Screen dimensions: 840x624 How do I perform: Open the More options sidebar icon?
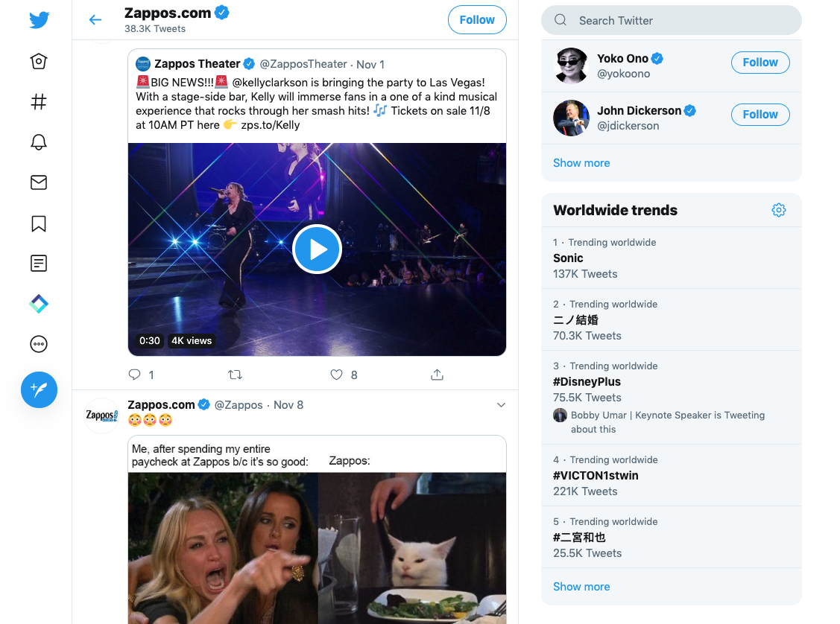(x=39, y=344)
